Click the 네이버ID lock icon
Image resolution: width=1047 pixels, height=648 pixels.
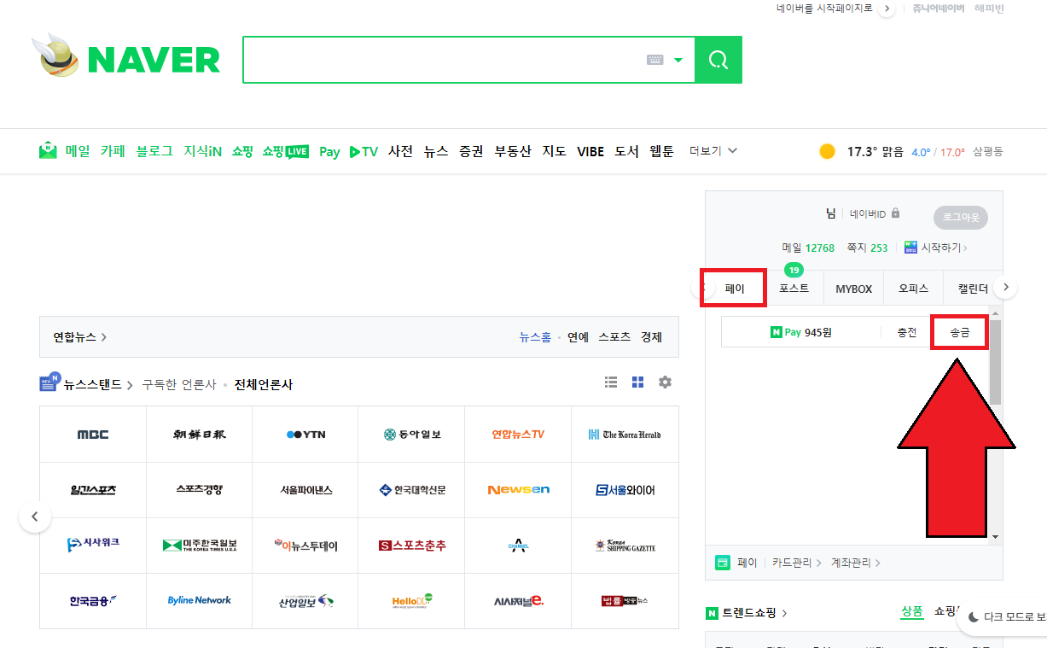tap(895, 213)
